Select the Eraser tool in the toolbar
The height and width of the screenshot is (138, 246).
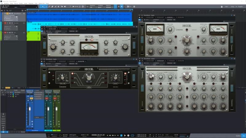click(x=52, y=6)
